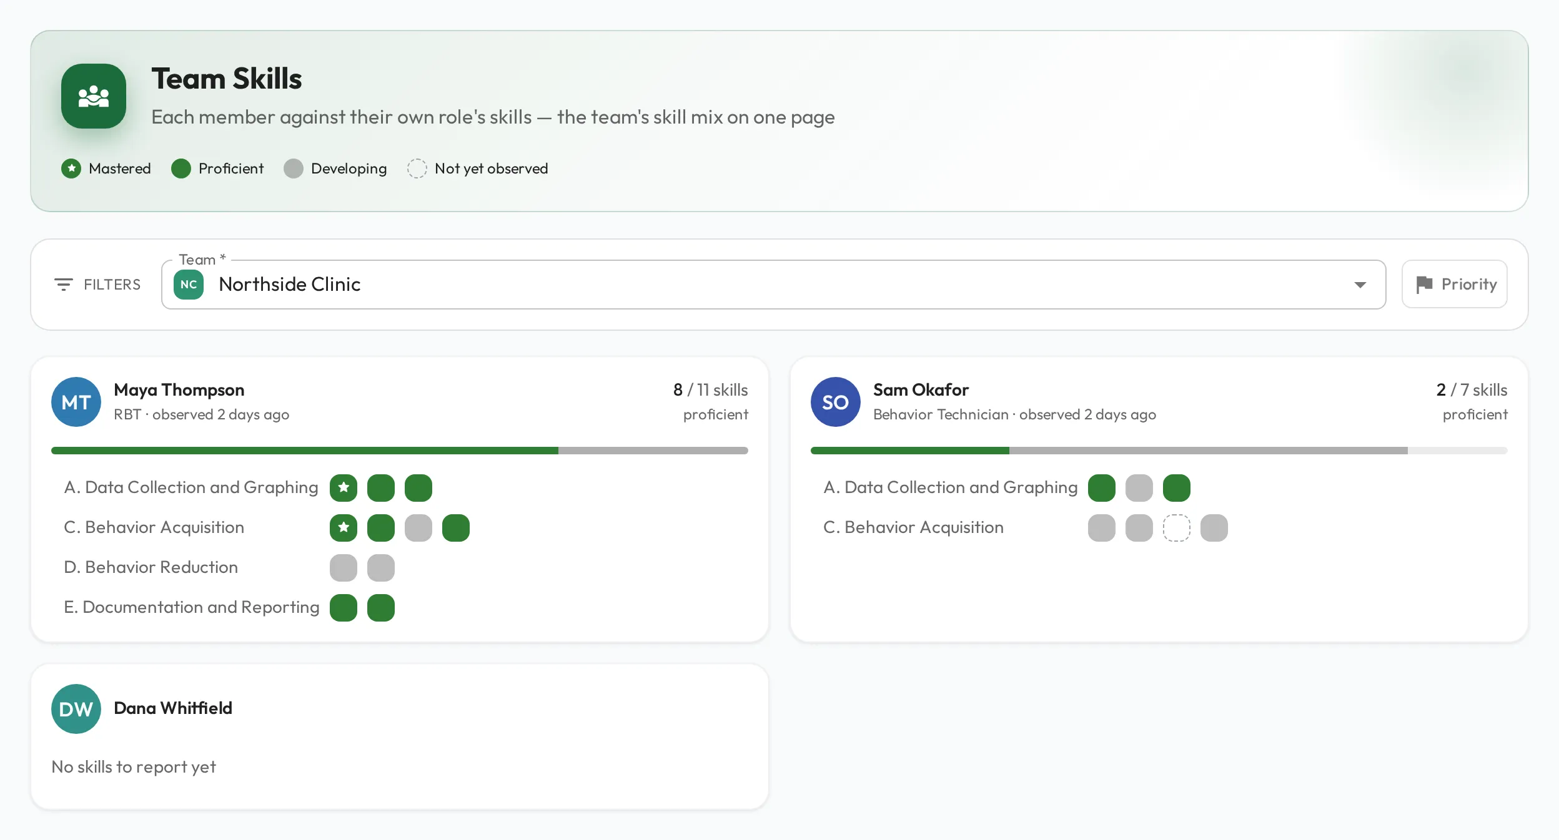The height and width of the screenshot is (840, 1559).
Task: Open Dana Whitfield's name link
Action: point(173,708)
